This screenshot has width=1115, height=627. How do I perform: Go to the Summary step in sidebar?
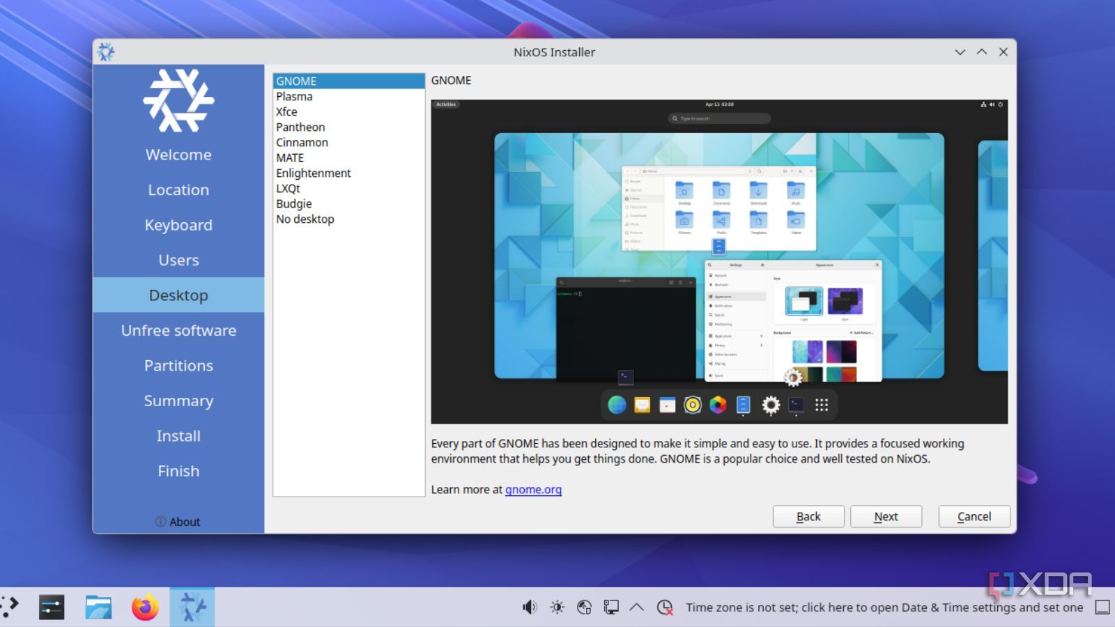[x=178, y=401]
